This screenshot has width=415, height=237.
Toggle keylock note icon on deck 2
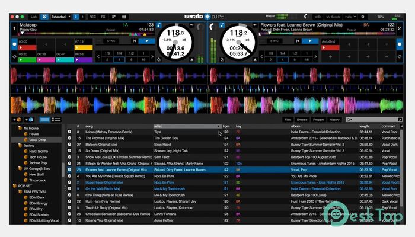pyautogui.click(x=222, y=25)
